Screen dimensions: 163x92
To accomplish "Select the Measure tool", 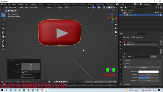I will coord(3,46).
